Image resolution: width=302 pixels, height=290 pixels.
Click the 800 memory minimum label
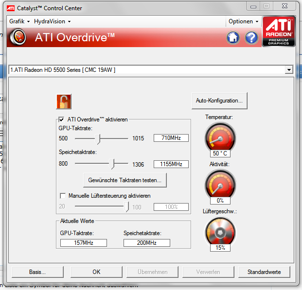pos(63,164)
